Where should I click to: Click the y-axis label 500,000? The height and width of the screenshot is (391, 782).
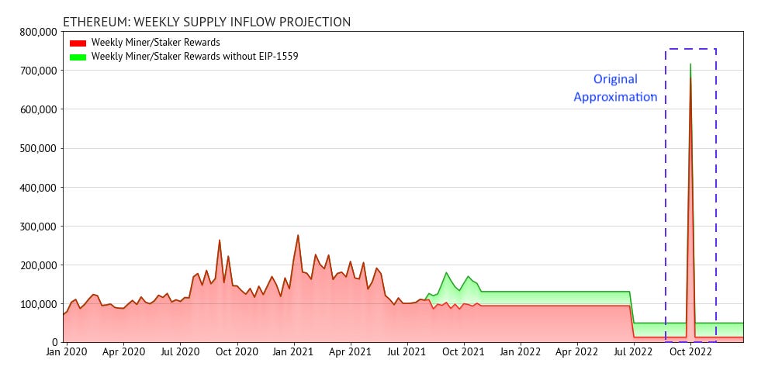[39, 149]
